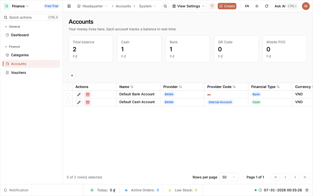
Task: Select the Default Bank Account checkbox
Action: pos(68,95)
